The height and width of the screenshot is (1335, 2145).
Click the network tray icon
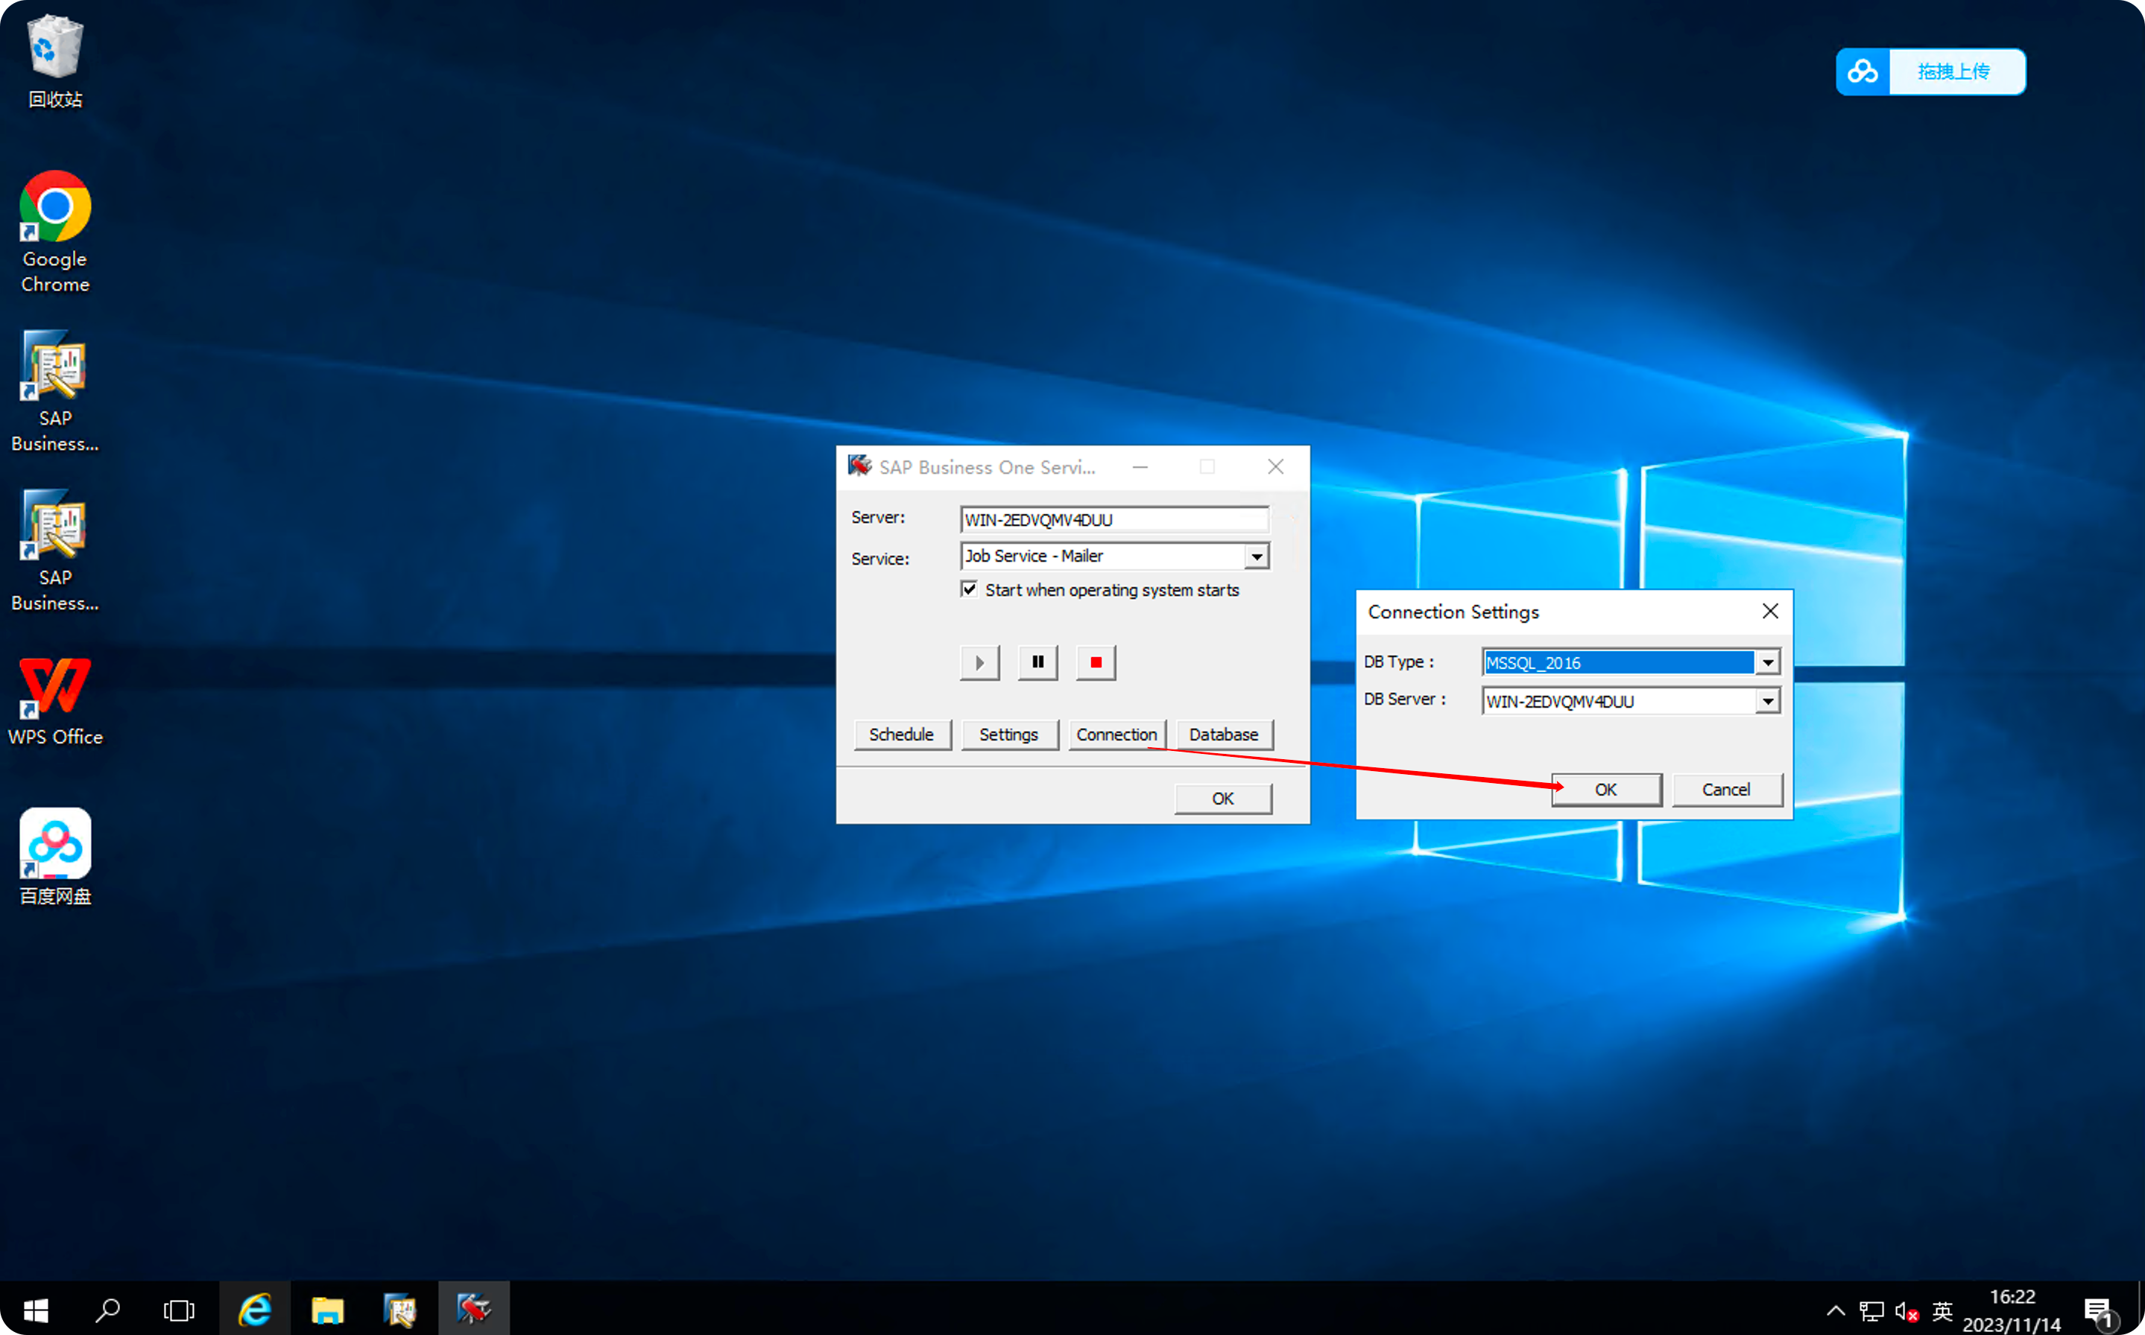pyautogui.click(x=1871, y=1311)
